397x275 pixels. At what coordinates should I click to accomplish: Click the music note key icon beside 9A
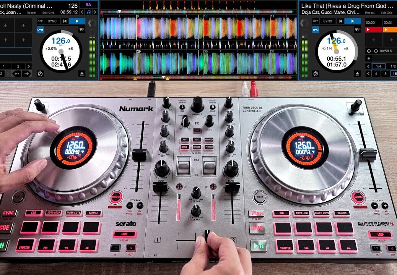click(89, 12)
